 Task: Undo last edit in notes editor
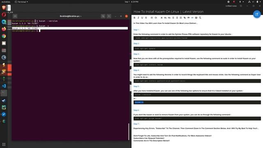[x=152, y=18]
